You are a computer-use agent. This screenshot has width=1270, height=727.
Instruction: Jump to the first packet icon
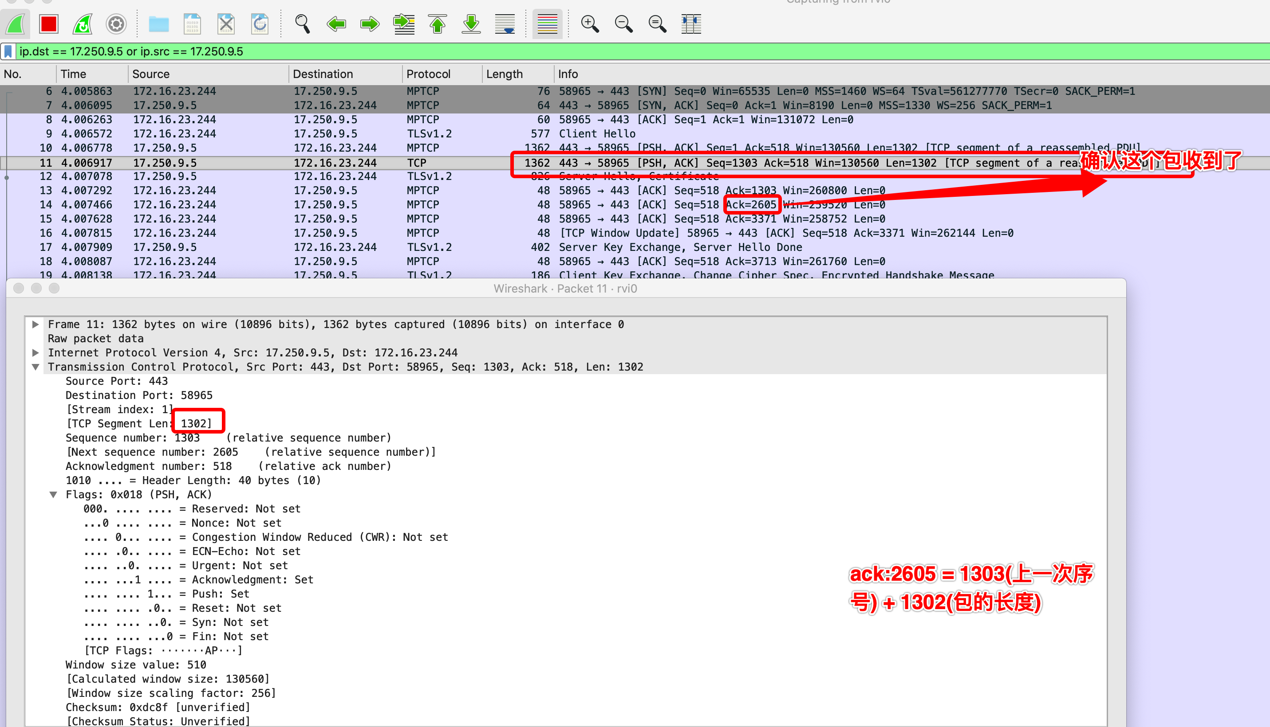(438, 23)
